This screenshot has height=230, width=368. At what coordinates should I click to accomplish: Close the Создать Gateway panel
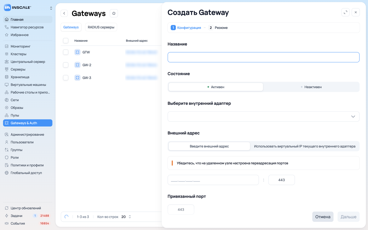click(x=356, y=12)
